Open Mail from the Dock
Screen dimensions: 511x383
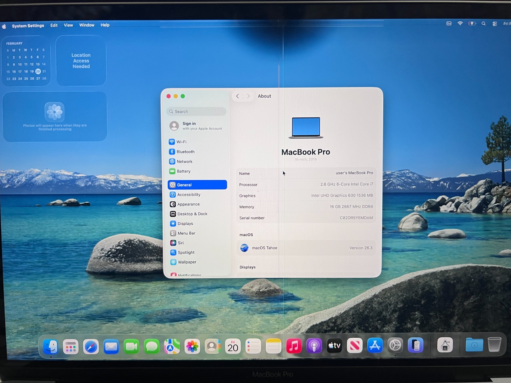tap(111, 347)
